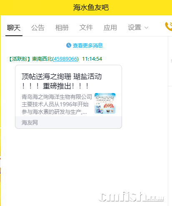Click the 海水鱼友吧 group title bar
Viewport: 172px width, 206px height.
click(91, 7)
